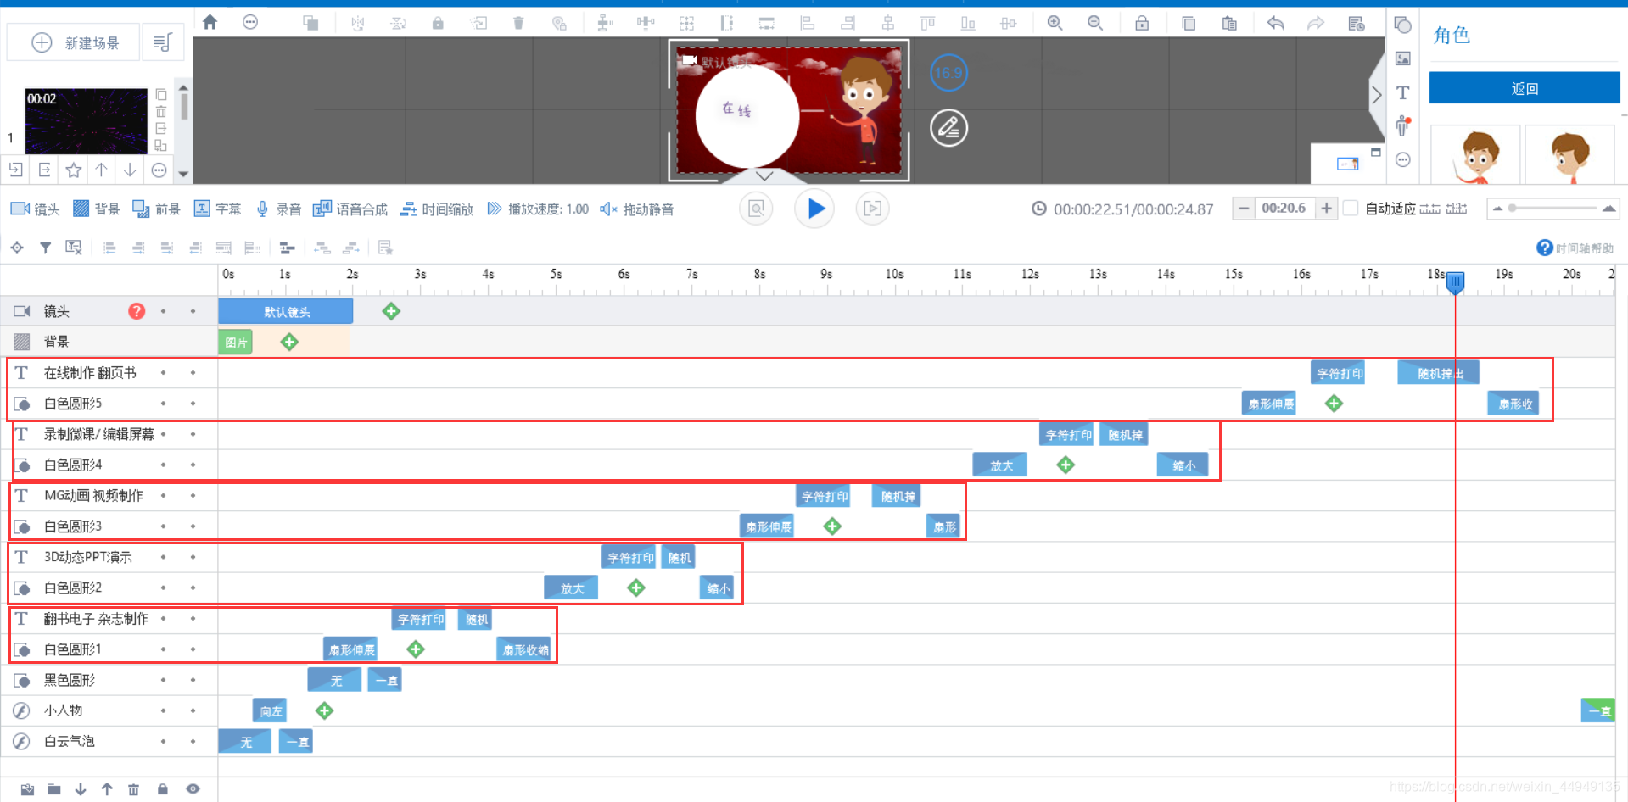Open the text tool in right sidebar
The height and width of the screenshot is (802, 1628).
[1403, 92]
